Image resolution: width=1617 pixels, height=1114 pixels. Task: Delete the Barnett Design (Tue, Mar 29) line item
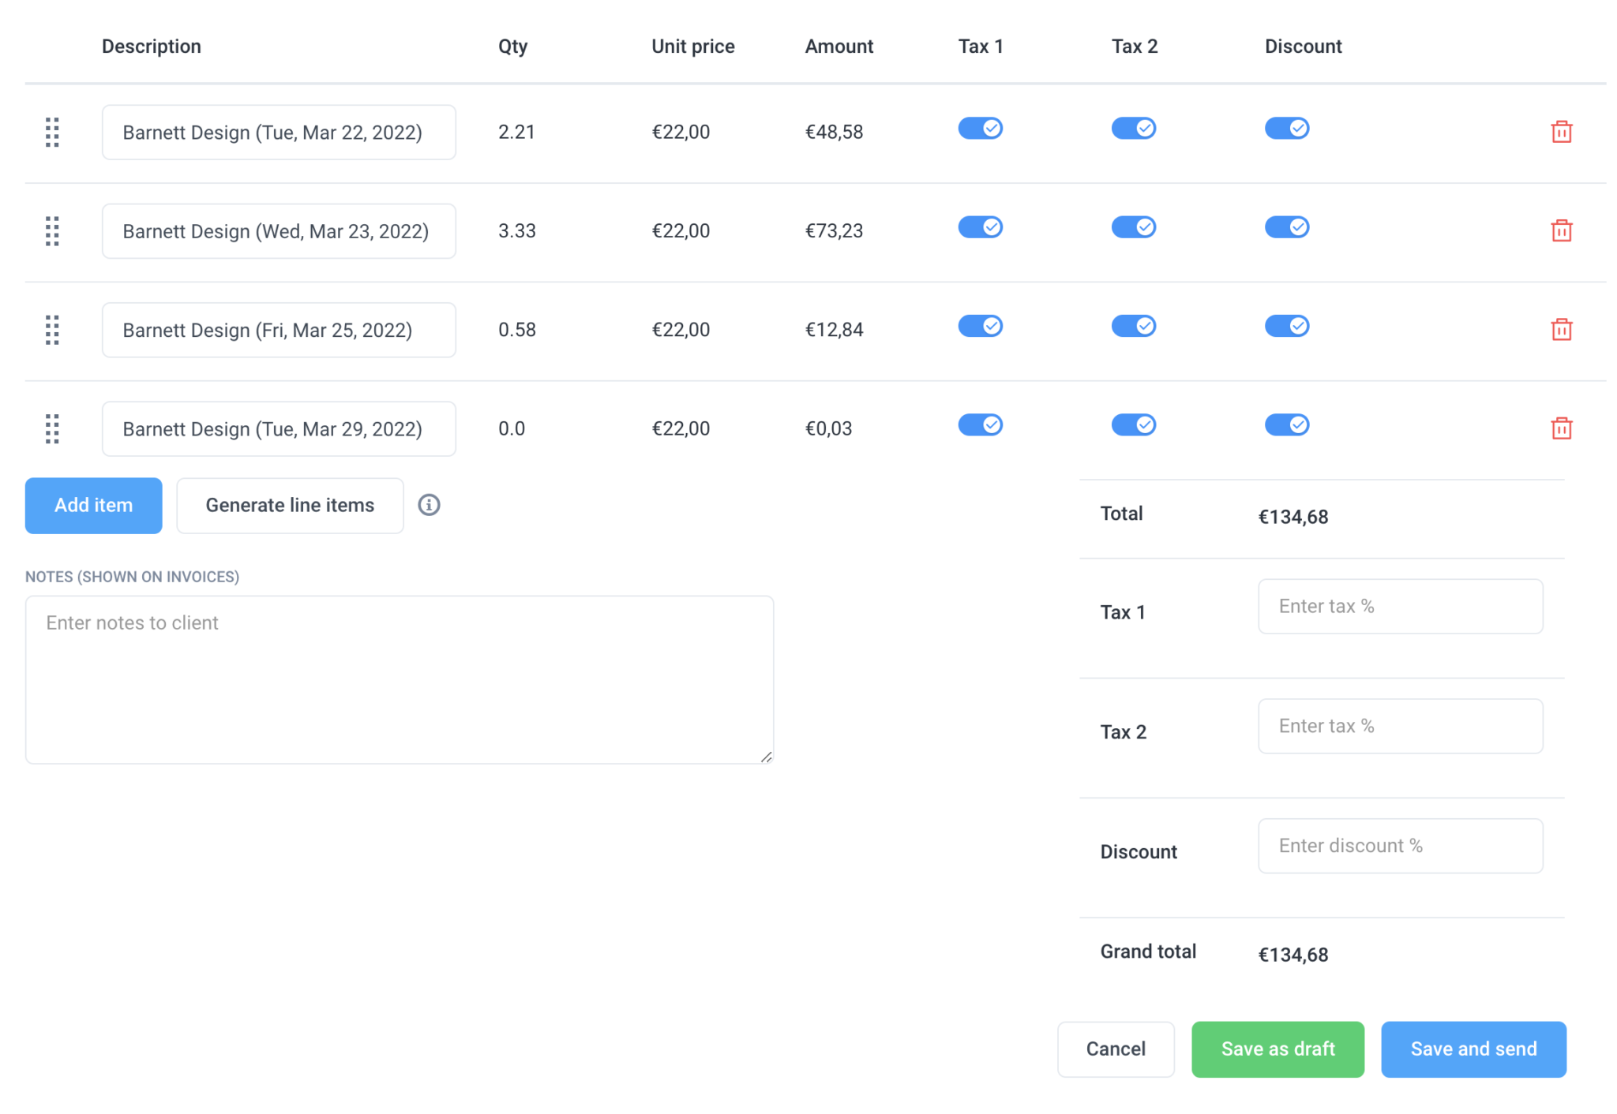coord(1561,428)
